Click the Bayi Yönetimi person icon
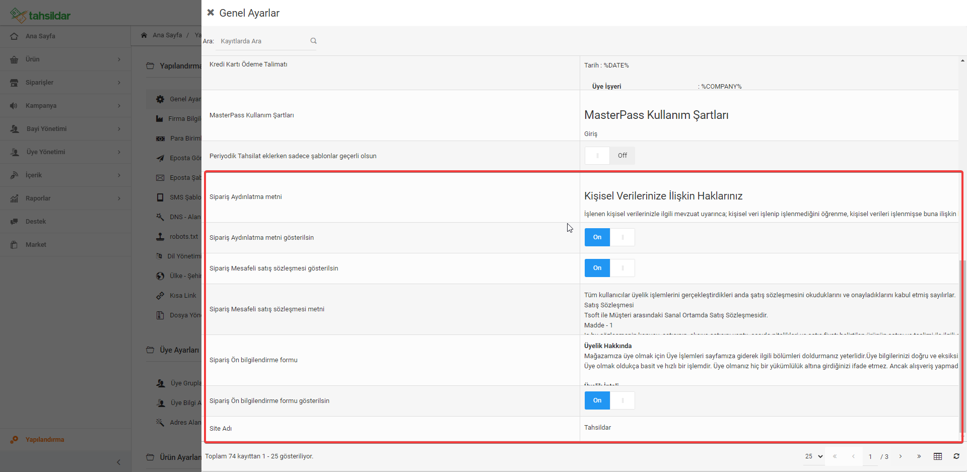 [15, 129]
